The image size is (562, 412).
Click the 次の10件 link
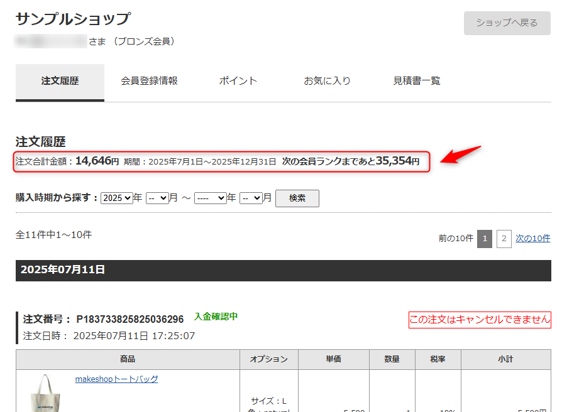533,239
